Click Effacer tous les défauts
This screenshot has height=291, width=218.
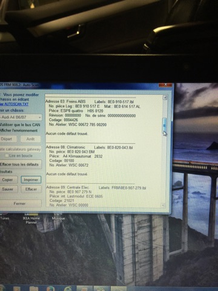tap(21, 164)
